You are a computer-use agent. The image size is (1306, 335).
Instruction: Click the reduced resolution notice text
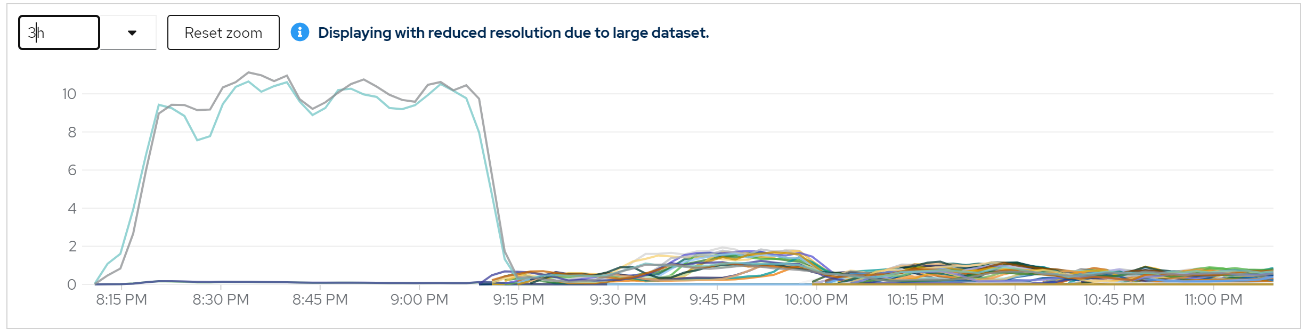tap(513, 33)
